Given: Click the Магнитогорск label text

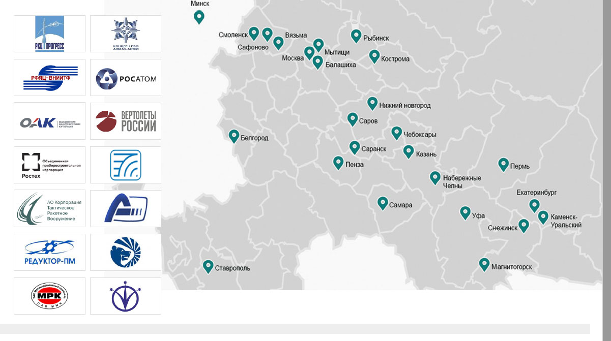Looking at the screenshot, I should [x=512, y=267].
